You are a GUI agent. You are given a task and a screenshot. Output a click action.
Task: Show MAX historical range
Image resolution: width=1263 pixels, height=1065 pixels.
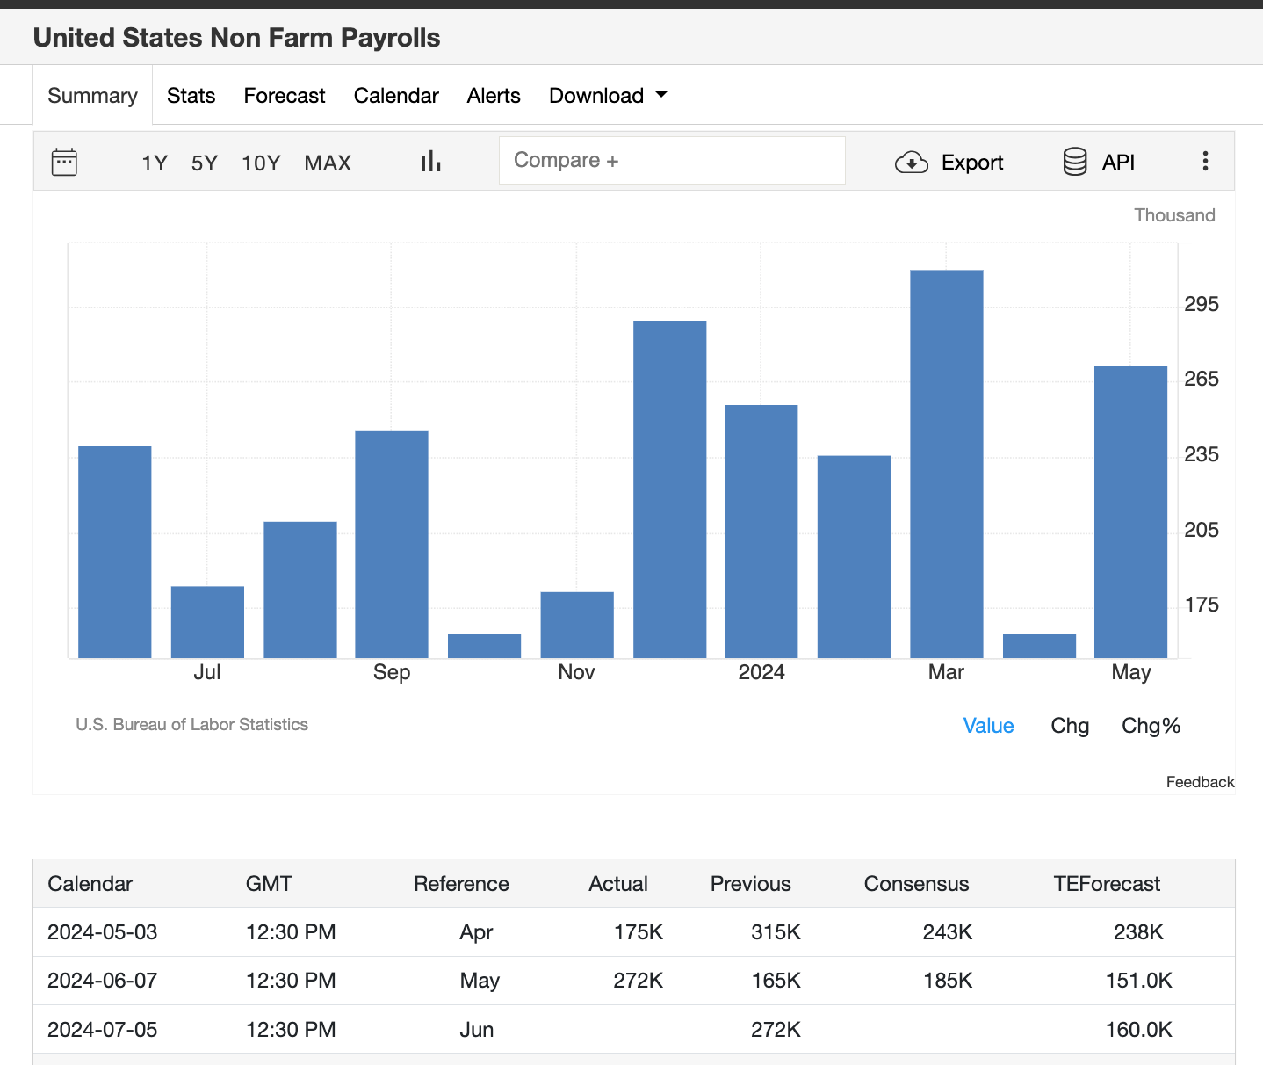328,163
